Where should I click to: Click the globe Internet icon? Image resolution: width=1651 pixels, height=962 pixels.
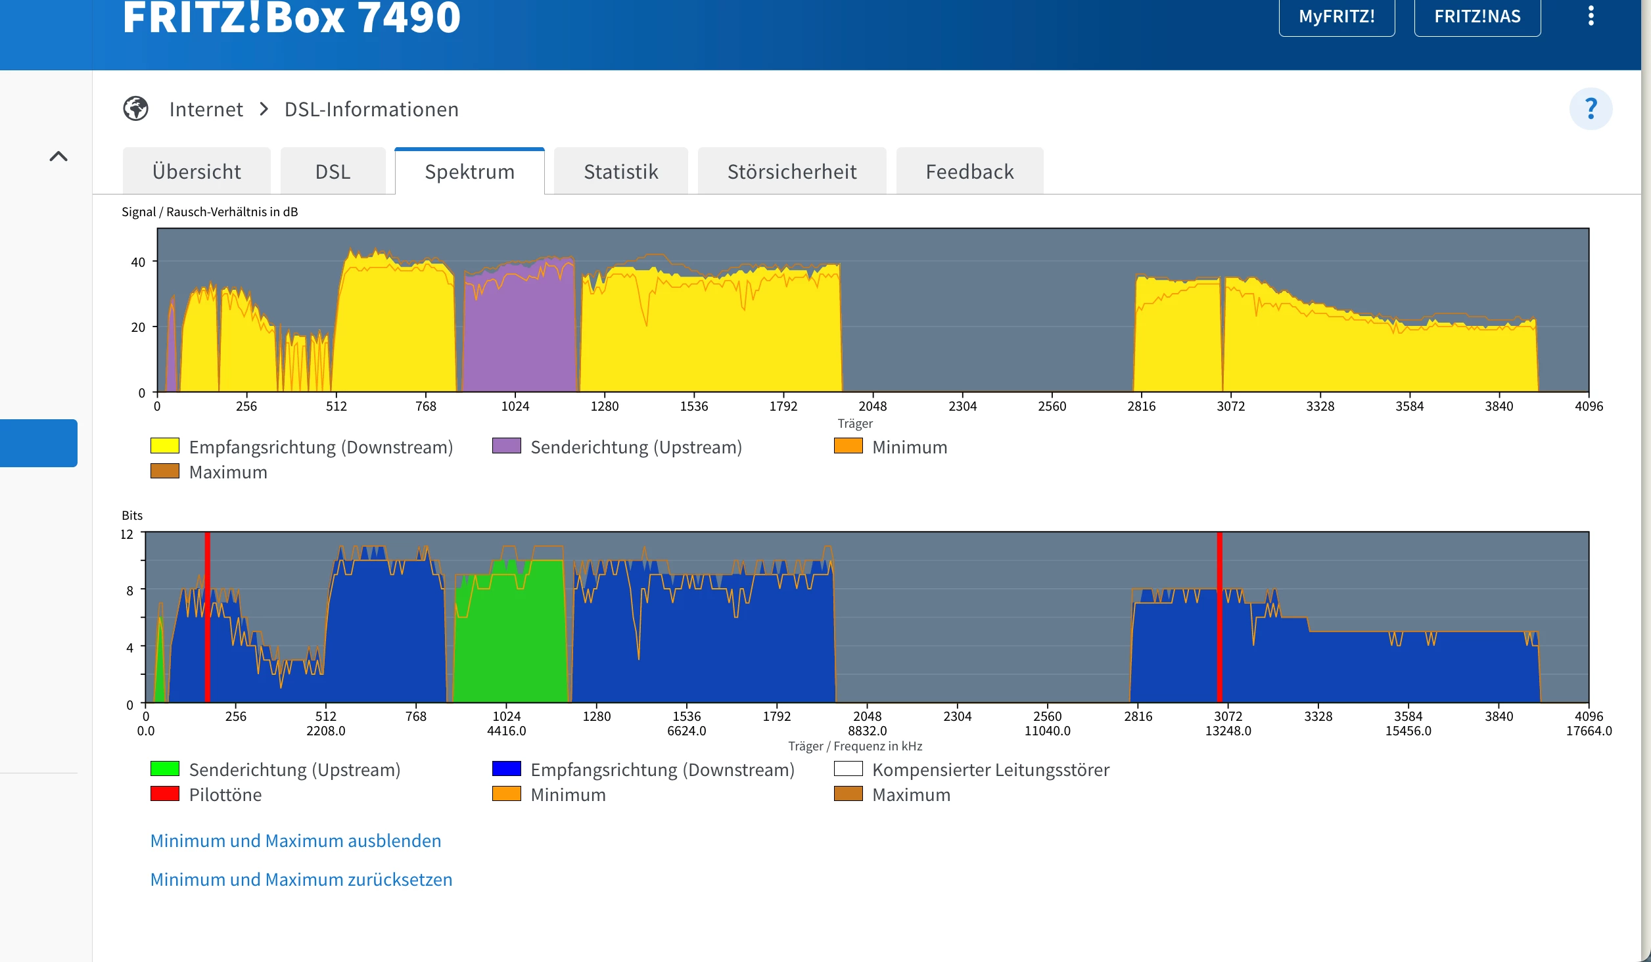[x=136, y=108]
